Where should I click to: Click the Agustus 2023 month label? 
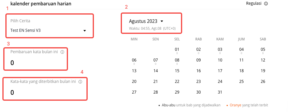(143, 21)
